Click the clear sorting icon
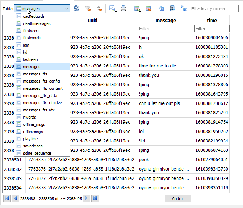The width and height of the screenshot is (243, 208). pyautogui.click(x=99, y=8)
